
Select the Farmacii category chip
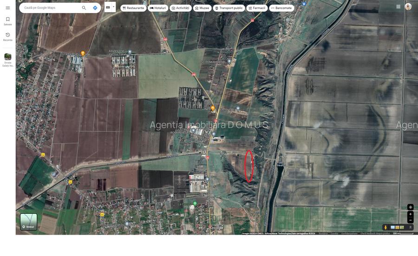(257, 8)
